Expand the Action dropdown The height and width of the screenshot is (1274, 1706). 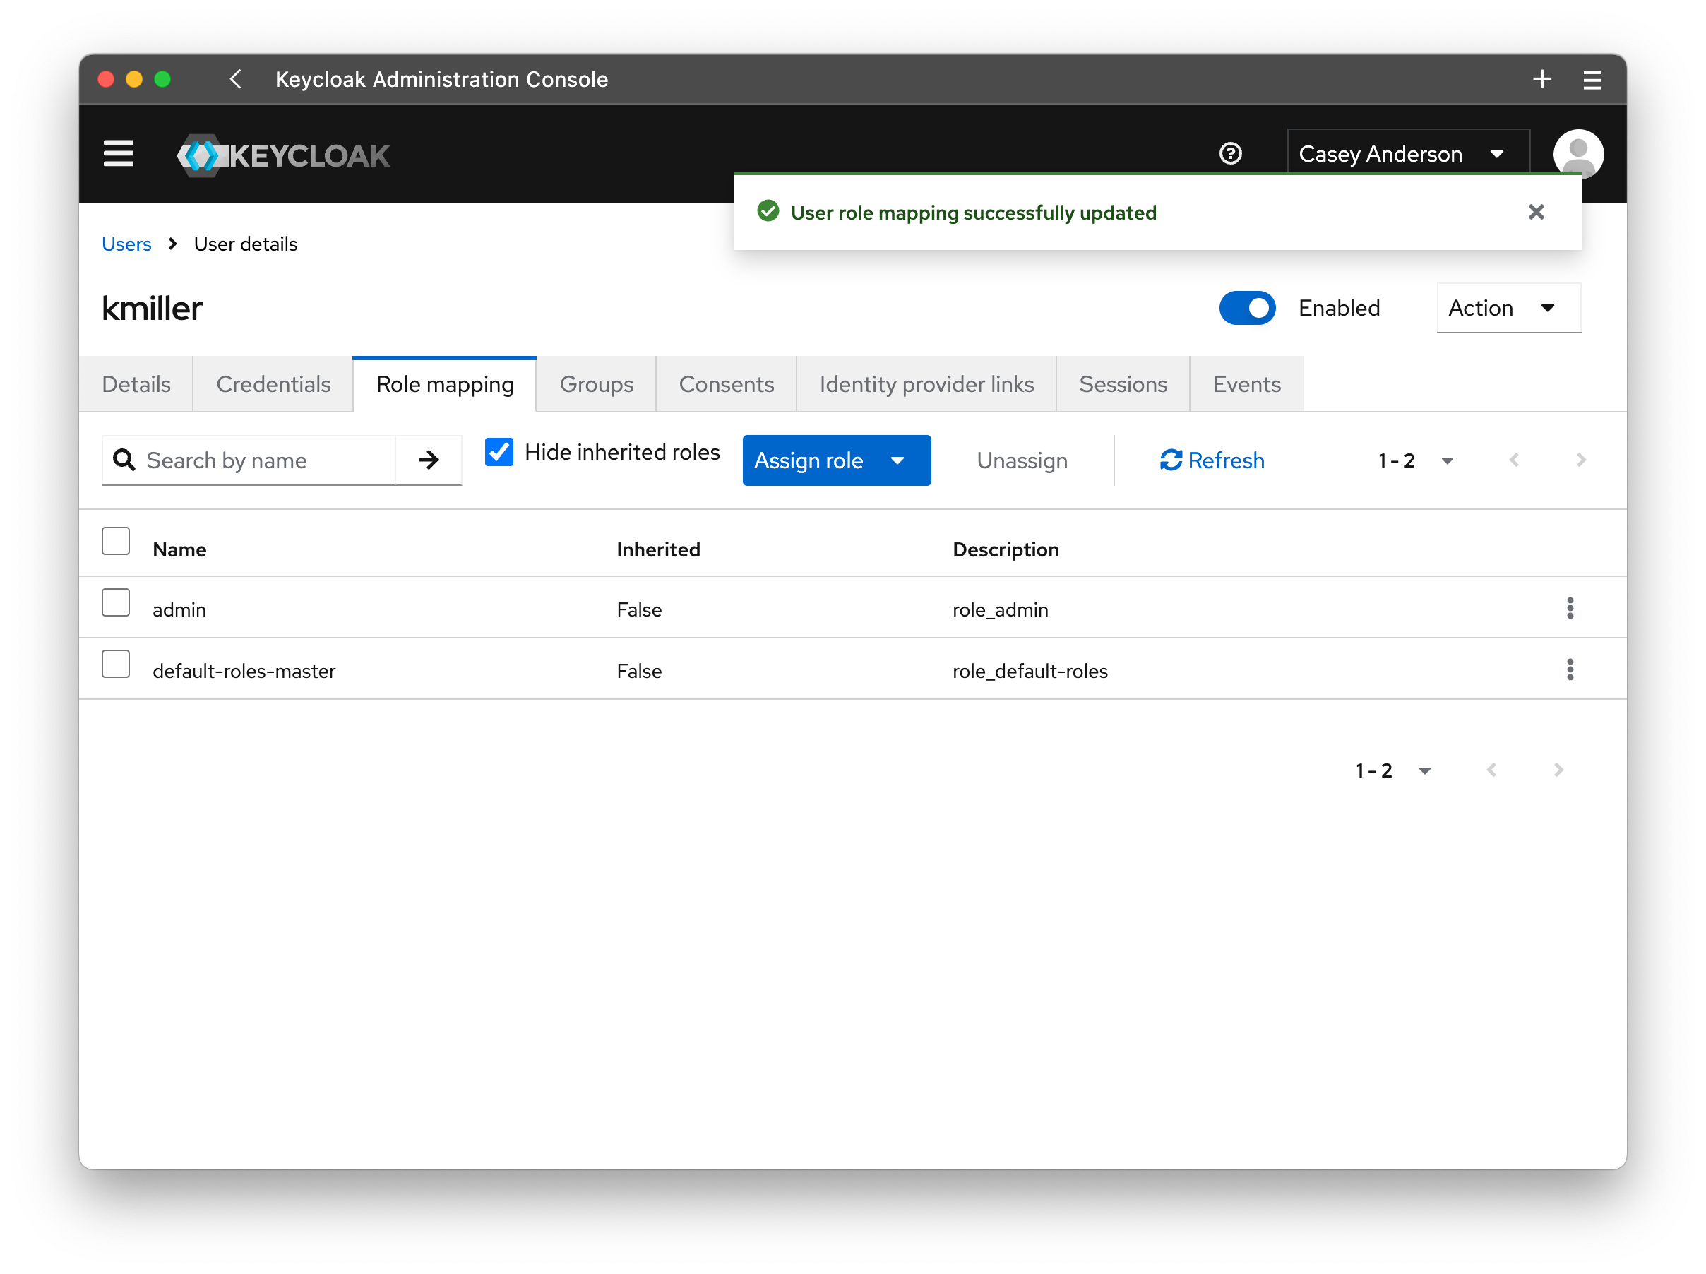coord(1508,308)
